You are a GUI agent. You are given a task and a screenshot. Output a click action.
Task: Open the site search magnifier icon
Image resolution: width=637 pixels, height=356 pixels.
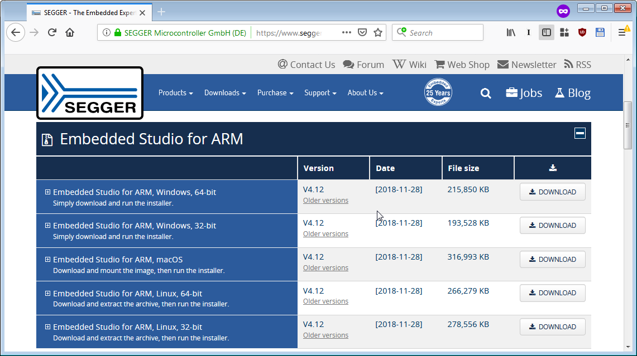point(486,93)
